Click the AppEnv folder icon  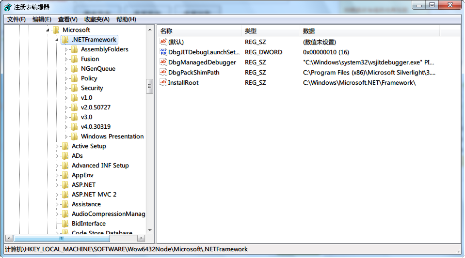(x=65, y=175)
